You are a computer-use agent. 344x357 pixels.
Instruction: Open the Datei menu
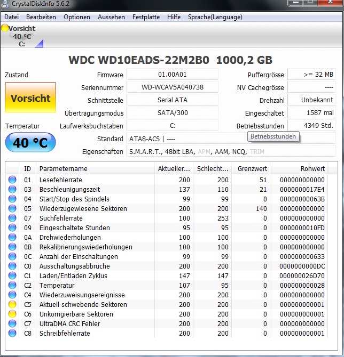coord(11,17)
